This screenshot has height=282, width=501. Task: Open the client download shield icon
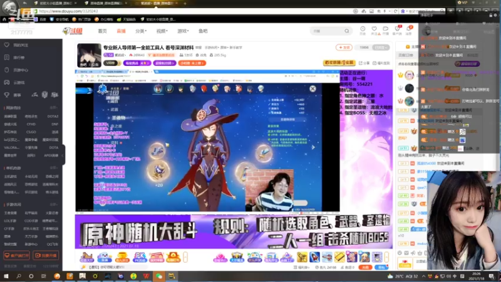(397, 30)
